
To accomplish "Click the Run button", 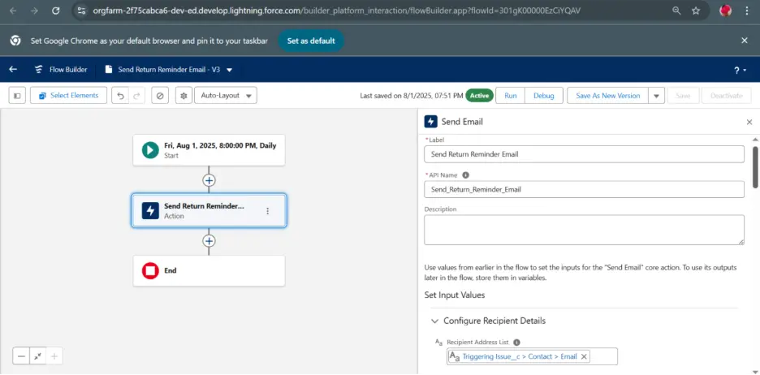I will point(510,96).
